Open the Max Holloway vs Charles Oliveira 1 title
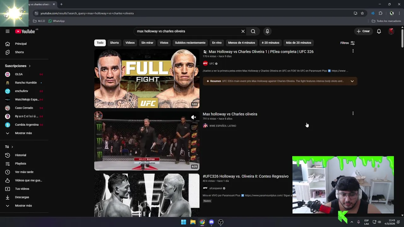404x227 pixels. (261, 52)
